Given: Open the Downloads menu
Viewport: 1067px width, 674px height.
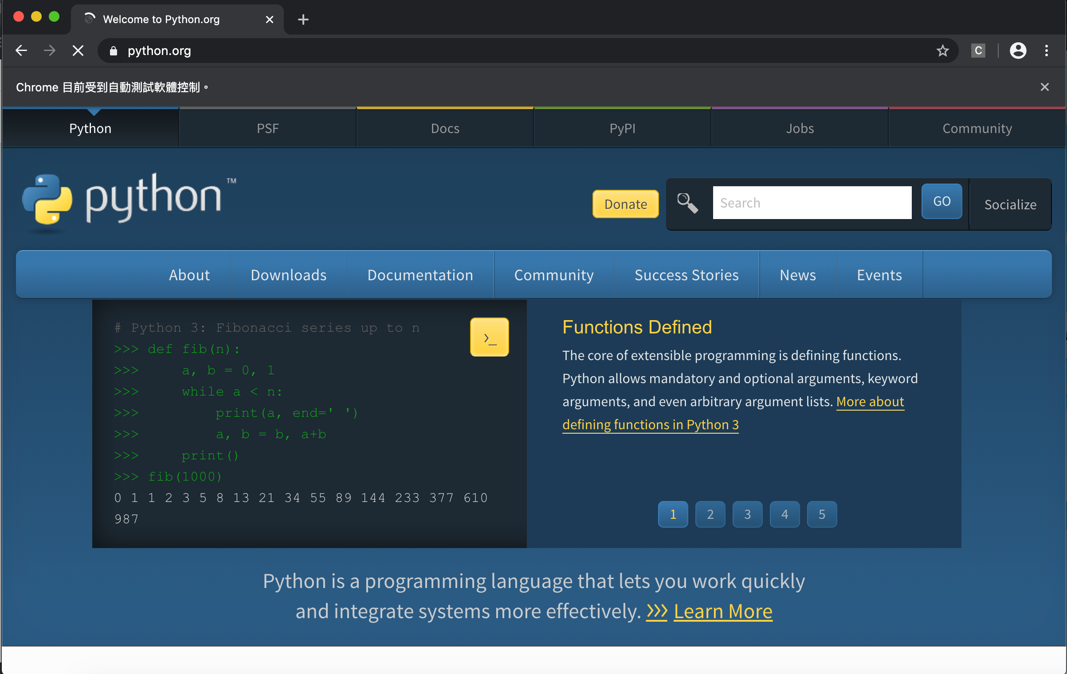Looking at the screenshot, I should click(x=289, y=275).
